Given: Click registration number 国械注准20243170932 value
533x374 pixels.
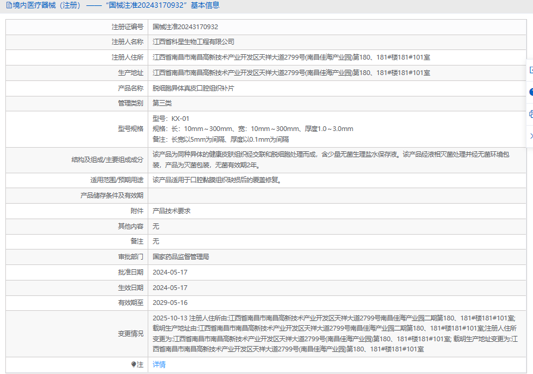Looking at the screenshot, I should point(185,27).
